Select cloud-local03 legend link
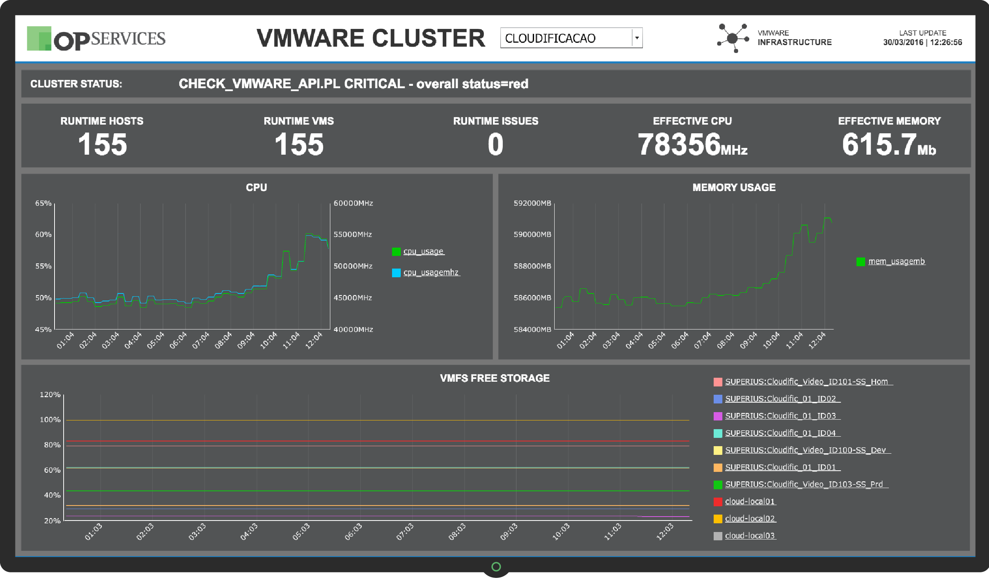989x585 pixels. click(750, 536)
